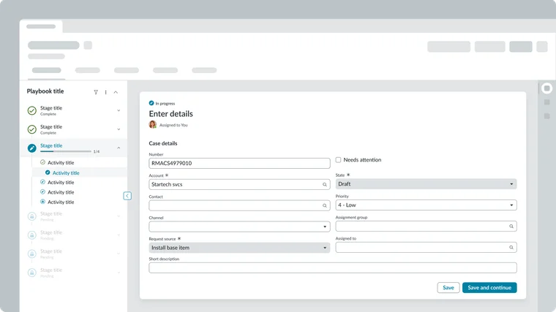
Task: Open the Request source dropdown showing Install base item
Action: click(239, 248)
